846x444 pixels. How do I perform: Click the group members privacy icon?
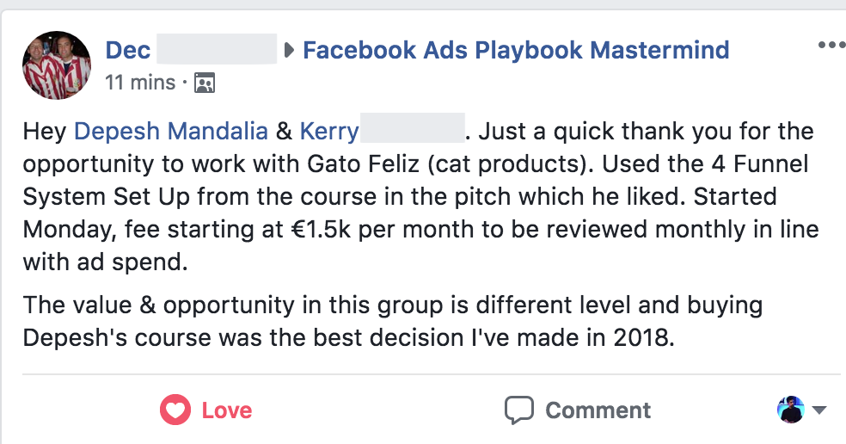tap(204, 83)
